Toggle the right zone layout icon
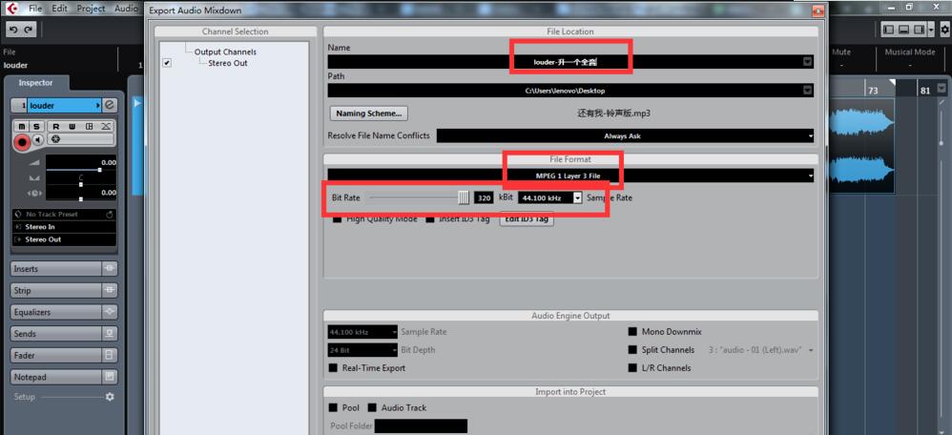Viewport: 952px width, 435px height. click(919, 30)
